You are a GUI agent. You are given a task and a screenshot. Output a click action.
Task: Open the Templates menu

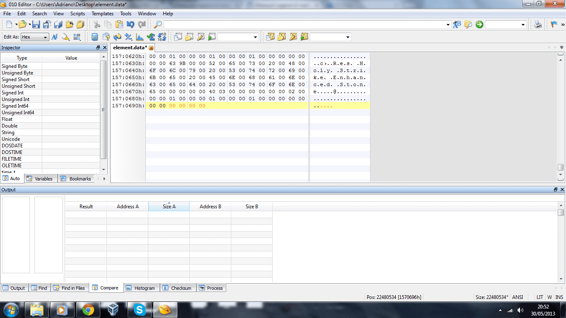coord(103,14)
